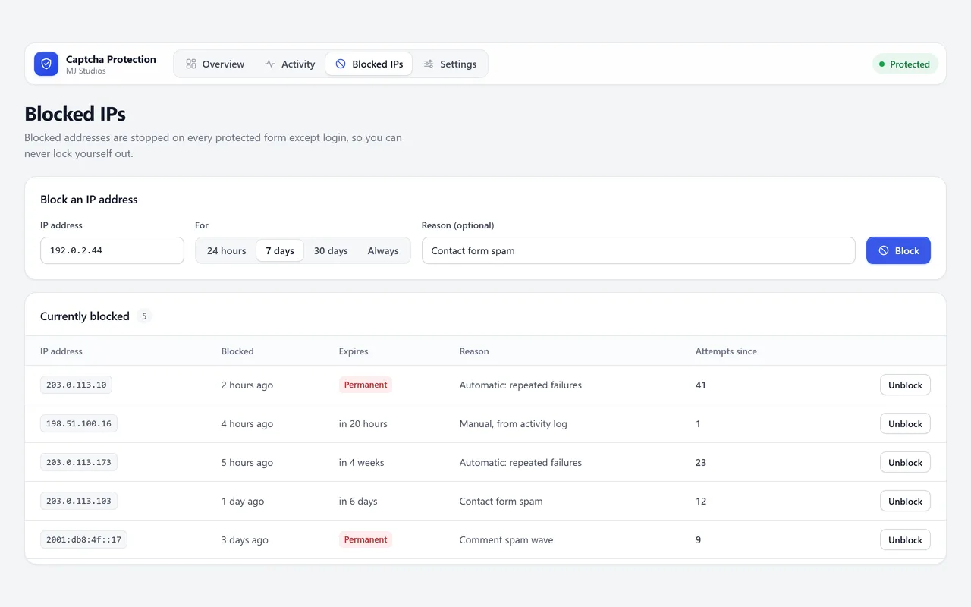Unblock 198.51.100.16

(x=905, y=423)
